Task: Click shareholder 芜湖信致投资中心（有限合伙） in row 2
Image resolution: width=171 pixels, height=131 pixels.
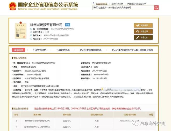Action: click(37, 127)
